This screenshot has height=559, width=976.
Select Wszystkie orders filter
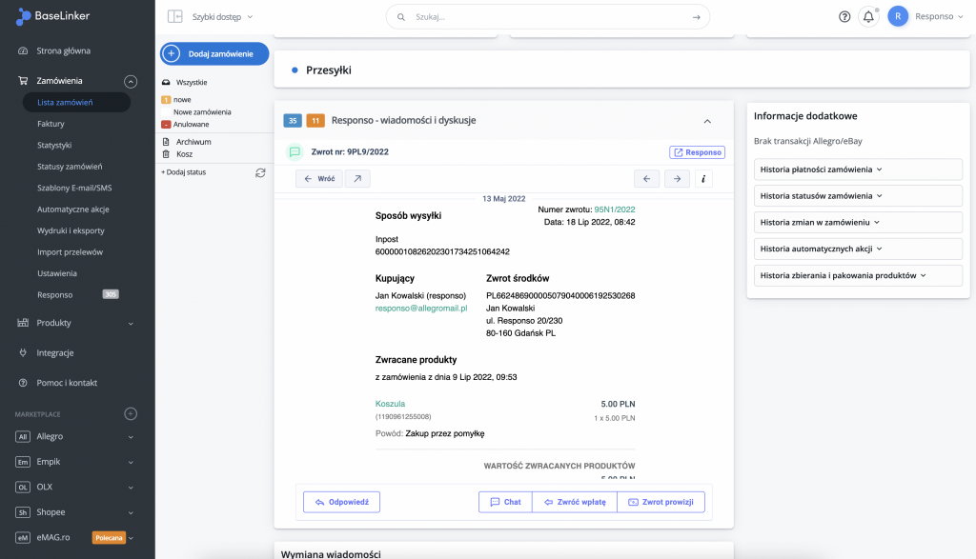(191, 82)
